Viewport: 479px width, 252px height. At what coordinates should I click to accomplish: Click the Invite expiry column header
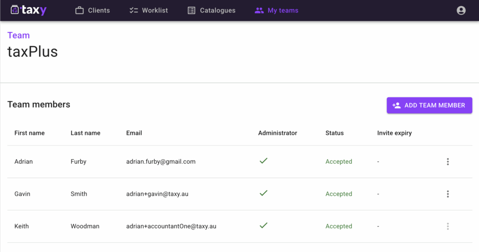tap(394, 133)
